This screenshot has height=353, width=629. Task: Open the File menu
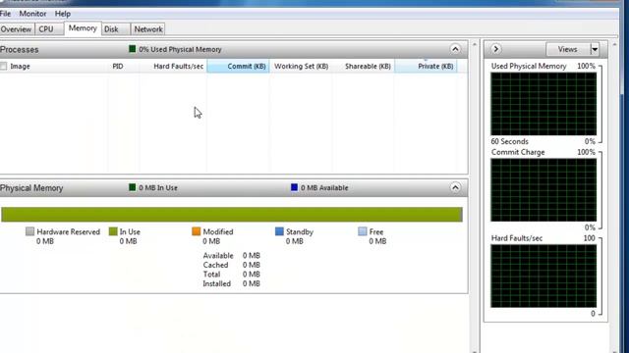[5, 14]
